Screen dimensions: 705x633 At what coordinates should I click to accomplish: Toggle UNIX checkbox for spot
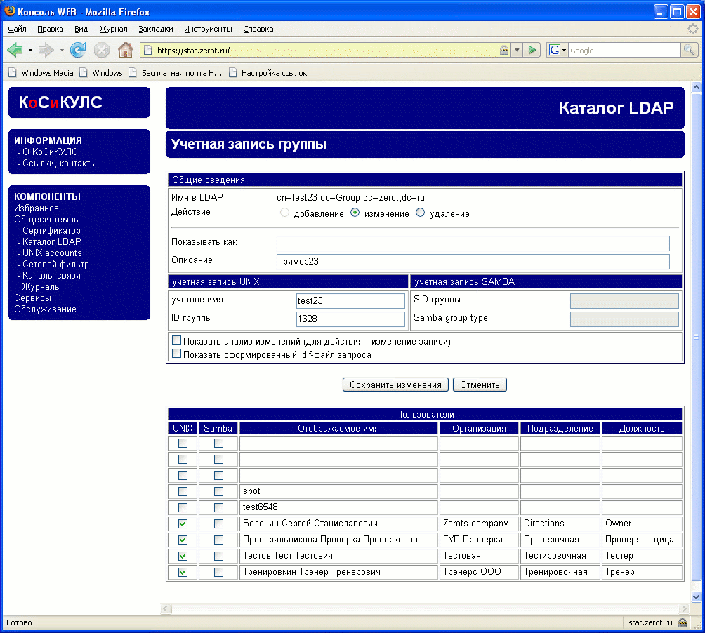[x=183, y=491]
